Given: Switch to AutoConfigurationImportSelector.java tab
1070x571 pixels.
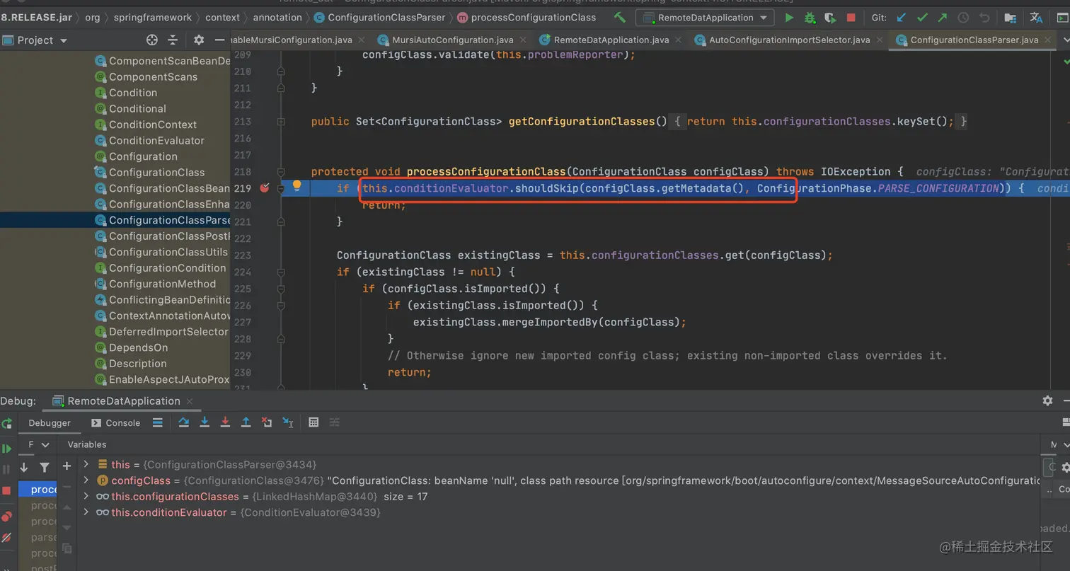Looking at the screenshot, I should click(x=789, y=40).
